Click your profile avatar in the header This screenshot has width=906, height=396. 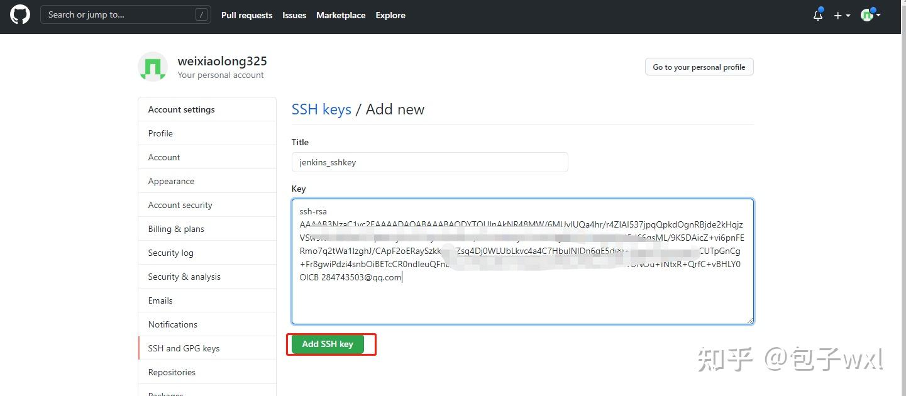coord(868,14)
